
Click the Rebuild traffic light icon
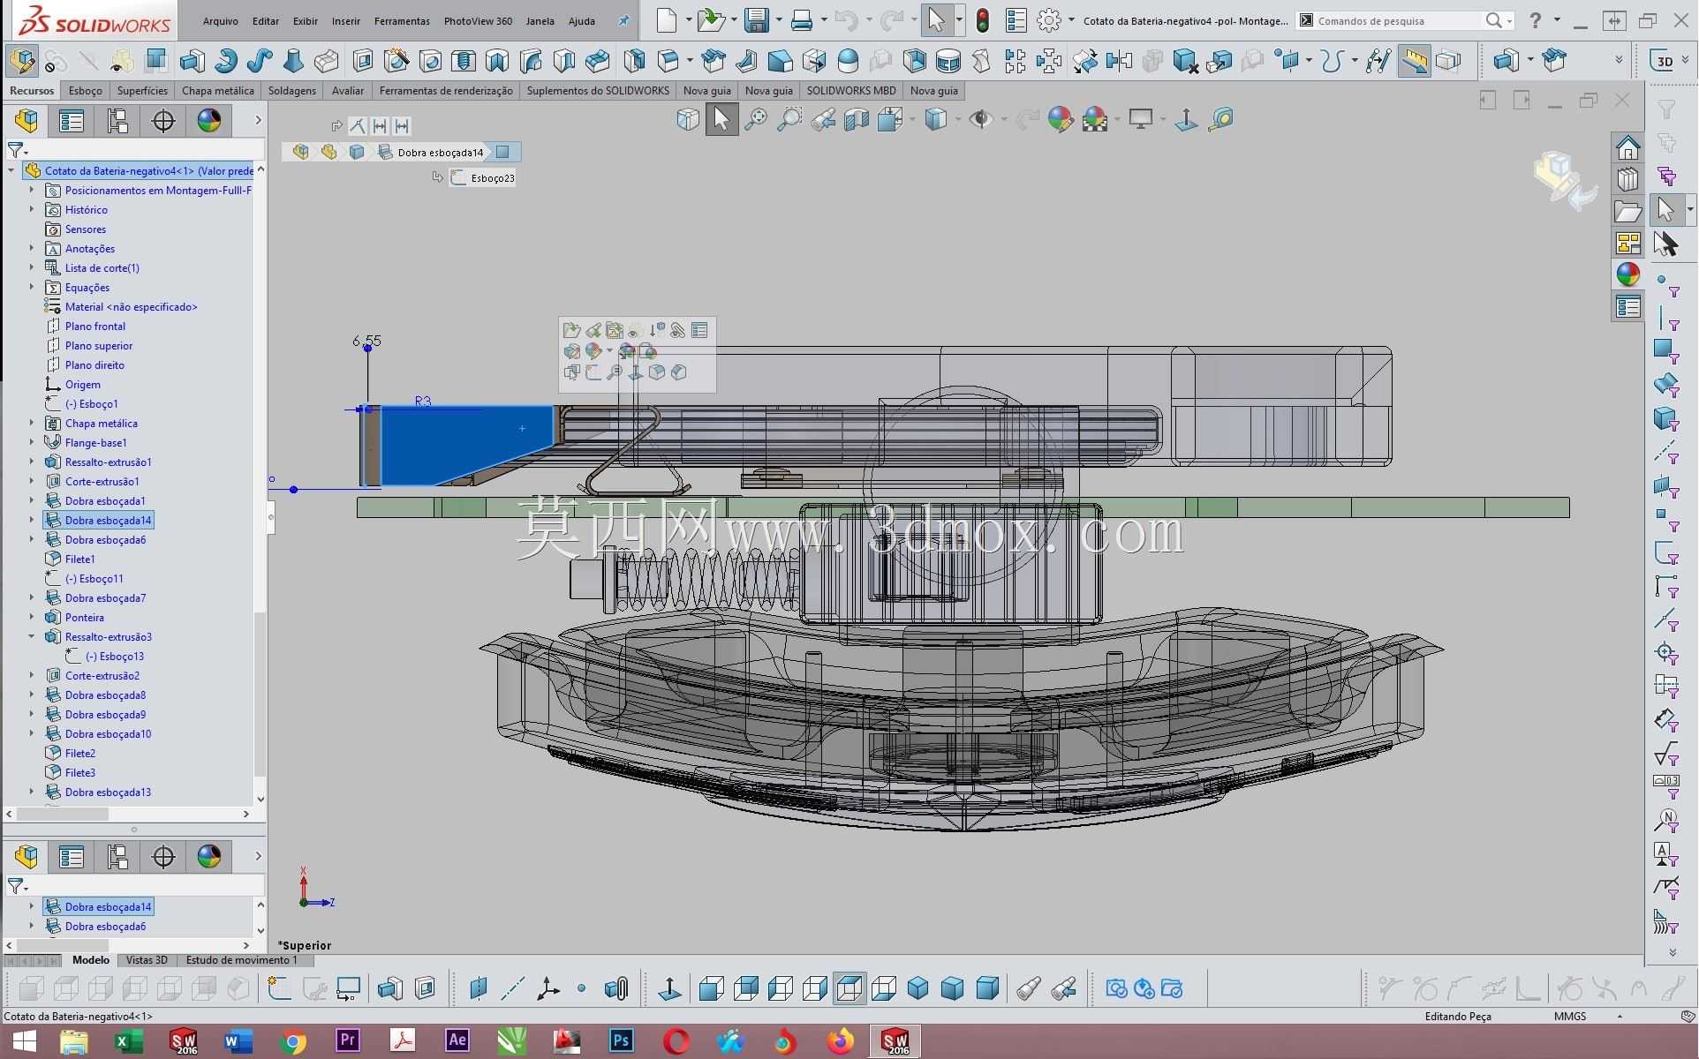[982, 20]
